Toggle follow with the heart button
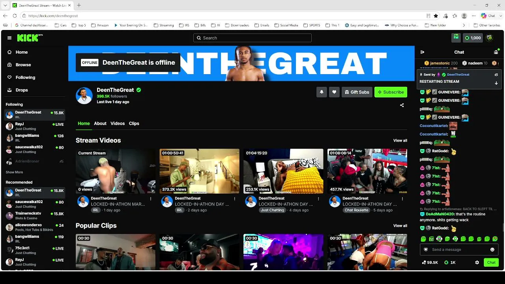Image resolution: width=505 pixels, height=284 pixels. coord(334,92)
